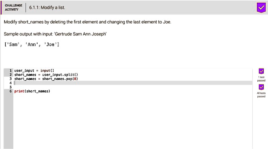This screenshot has width=268, height=149.
Task: Click line number 6 in the gutter
Action: (x=10, y=91)
